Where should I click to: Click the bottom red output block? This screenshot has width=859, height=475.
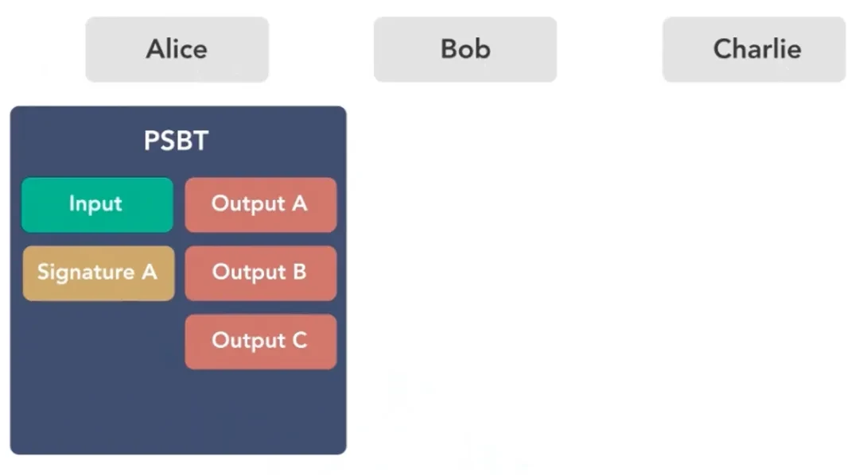[x=260, y=341]
